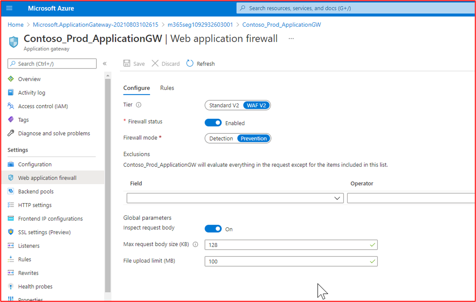476x302 pixels.
Task: Switch to the Configure tab
Action: point(137,88)
